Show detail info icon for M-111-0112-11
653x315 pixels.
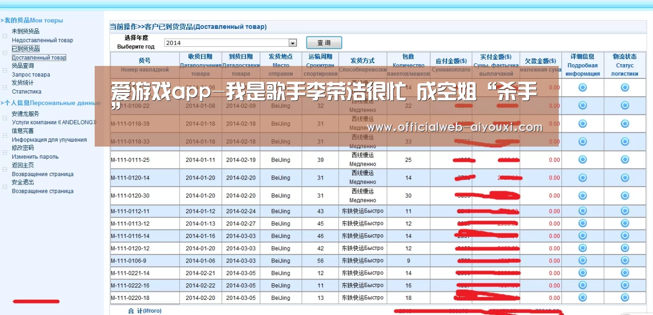[582, 211]
